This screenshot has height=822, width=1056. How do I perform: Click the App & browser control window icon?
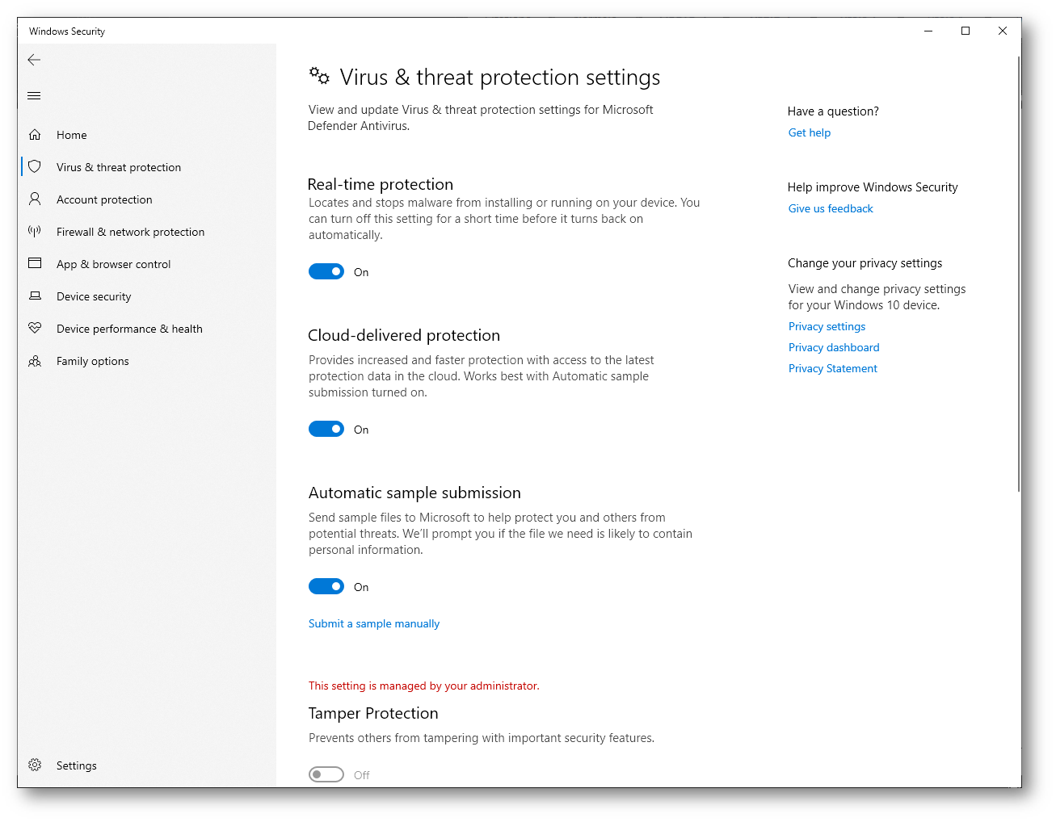[35, 263]
